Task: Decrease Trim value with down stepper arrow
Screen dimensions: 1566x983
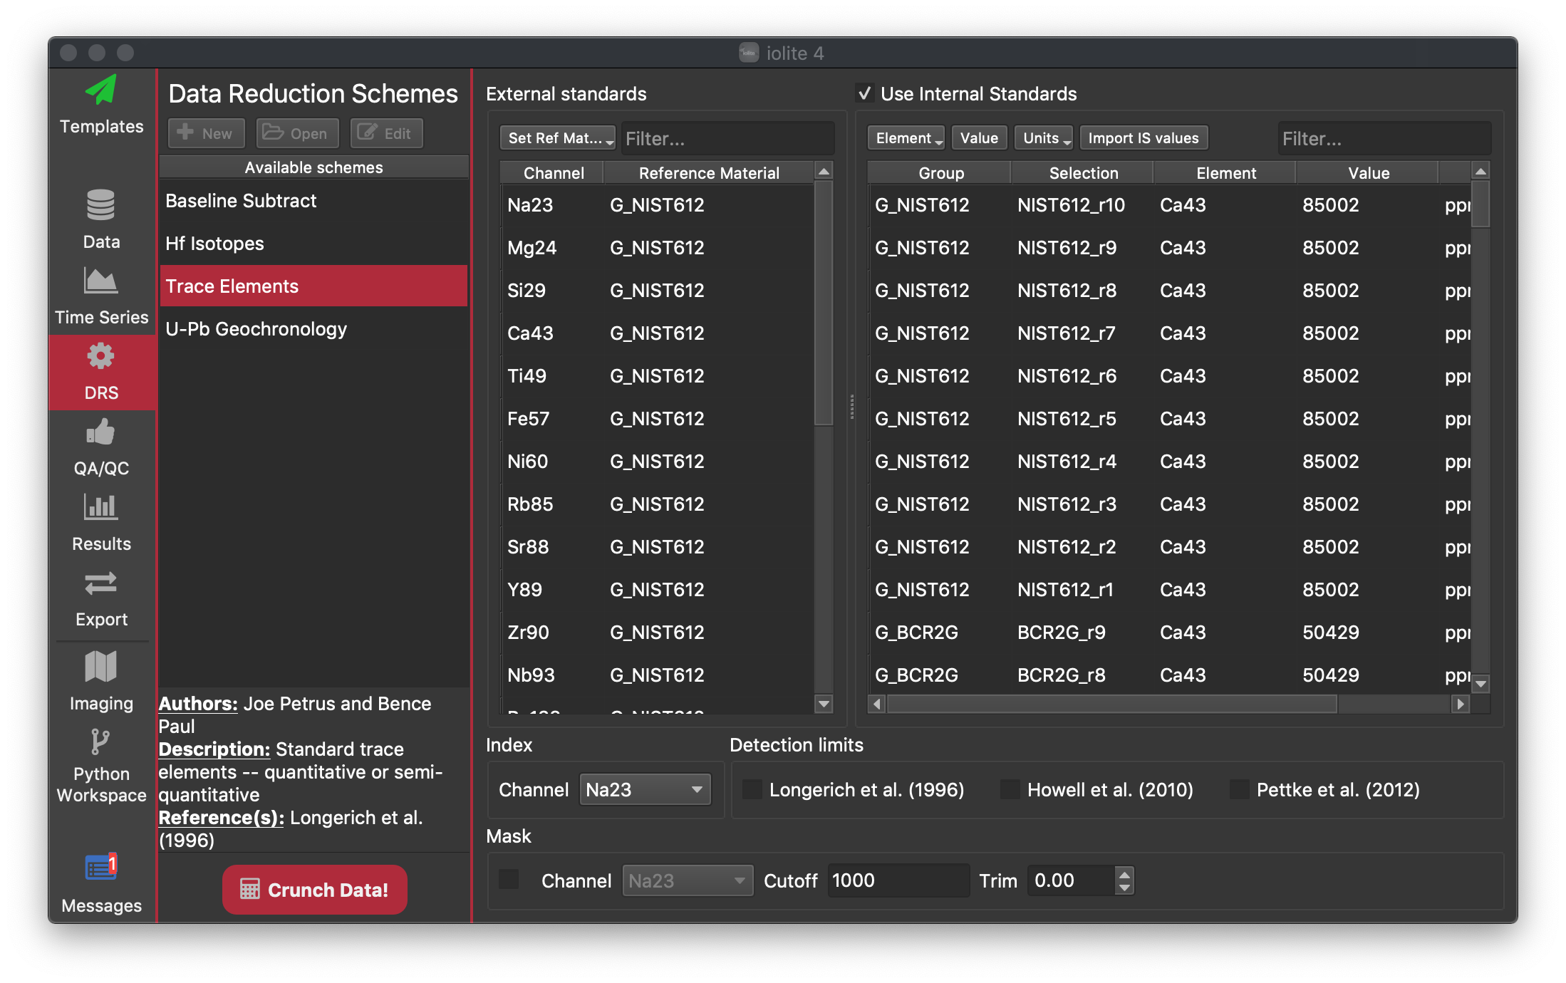Action: (1124, 888)
